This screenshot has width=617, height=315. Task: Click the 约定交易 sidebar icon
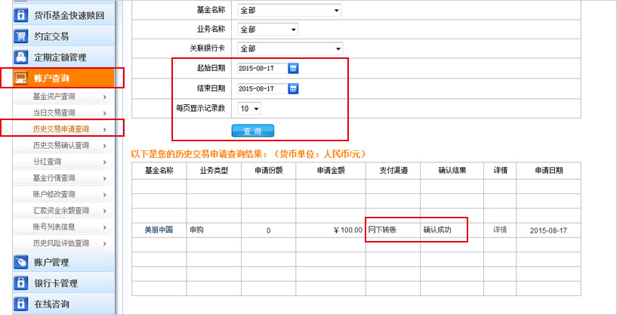tap(20, 36)
